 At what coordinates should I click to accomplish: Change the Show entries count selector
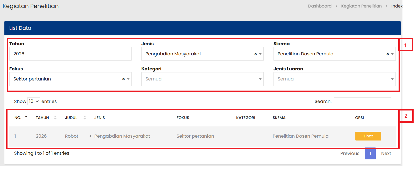tap(34, 101)
